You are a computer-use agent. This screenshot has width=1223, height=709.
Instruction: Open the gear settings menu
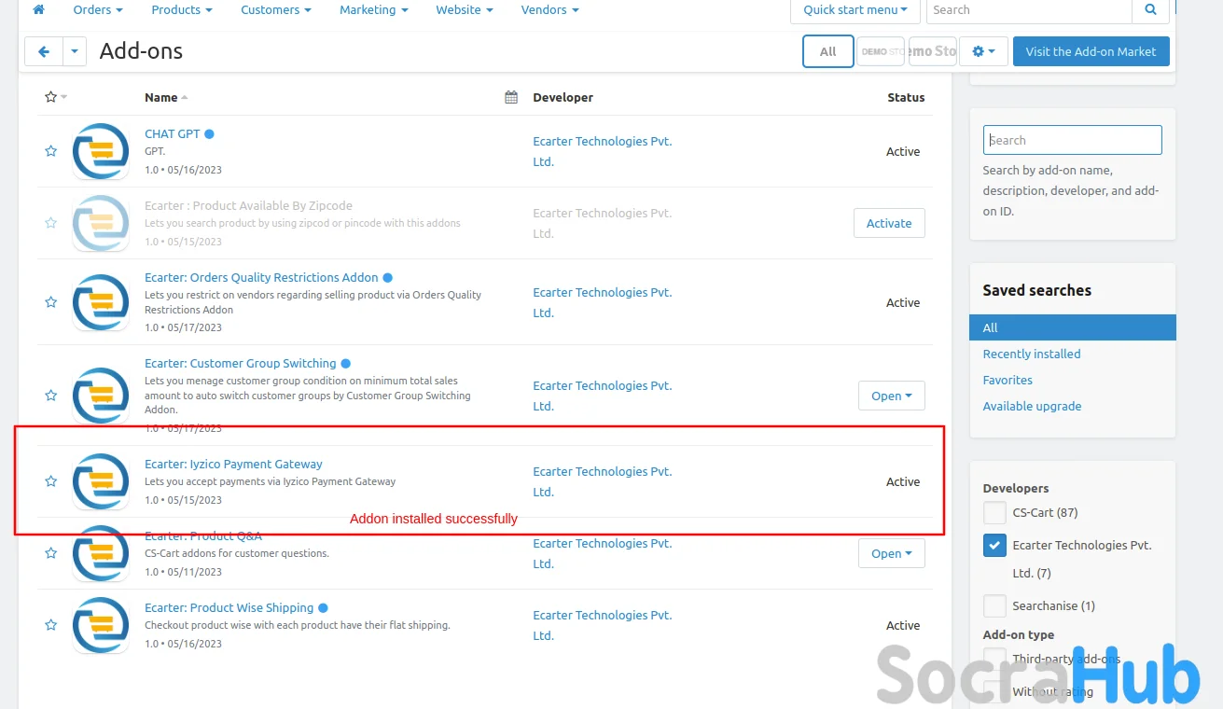click(x=983, y=52)
